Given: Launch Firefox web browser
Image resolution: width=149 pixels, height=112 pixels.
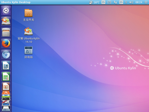Looking at the screenshot, I should (x=6, y=43).
